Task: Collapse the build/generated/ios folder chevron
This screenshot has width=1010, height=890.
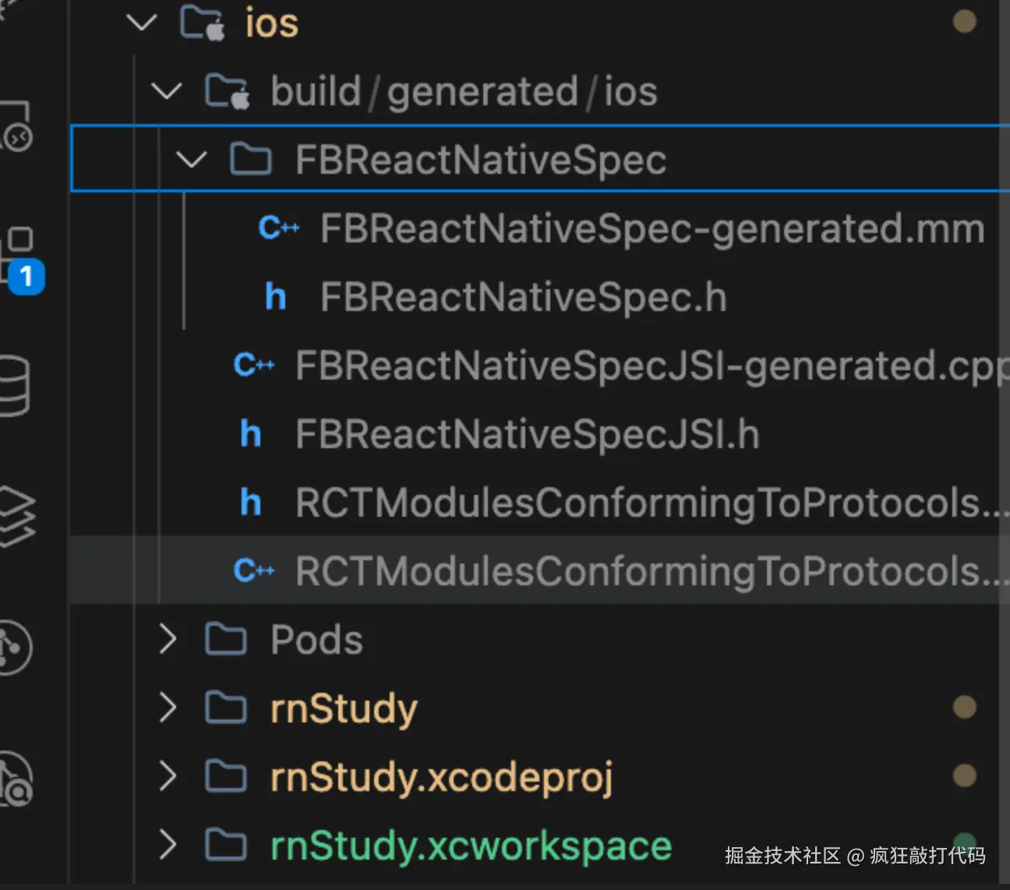Action: point(166,91)
